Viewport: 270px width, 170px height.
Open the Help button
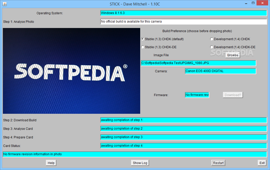(51, 163)
